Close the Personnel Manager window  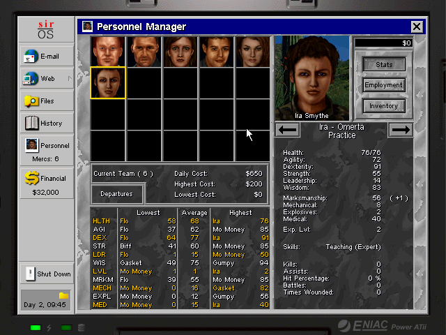coord(417,27)
